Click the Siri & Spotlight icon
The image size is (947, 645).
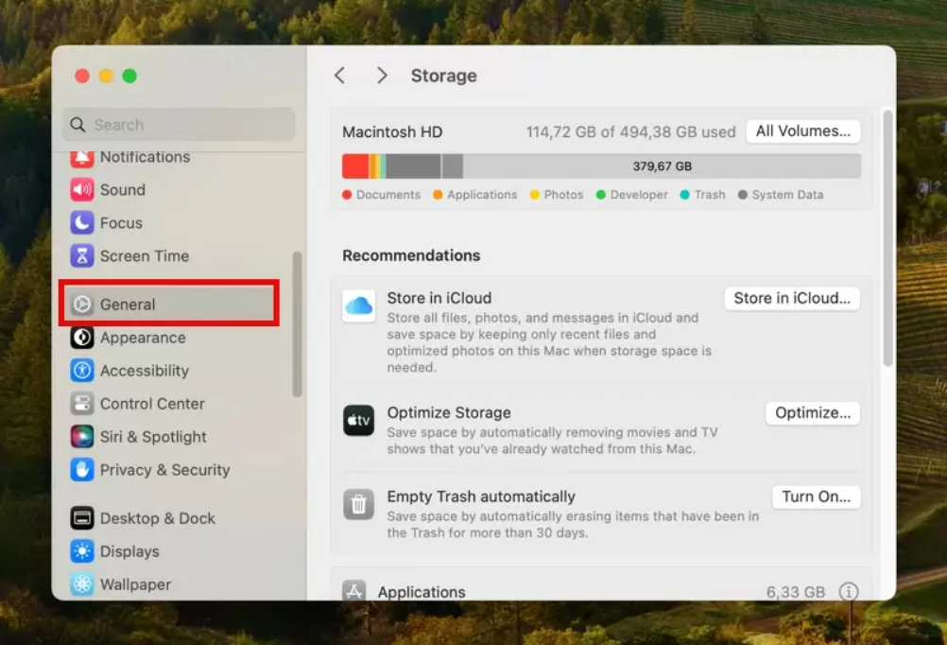(82, 436)
